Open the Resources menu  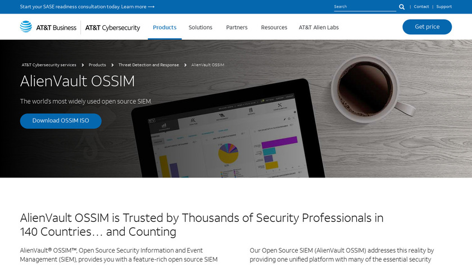click(274, 28)
